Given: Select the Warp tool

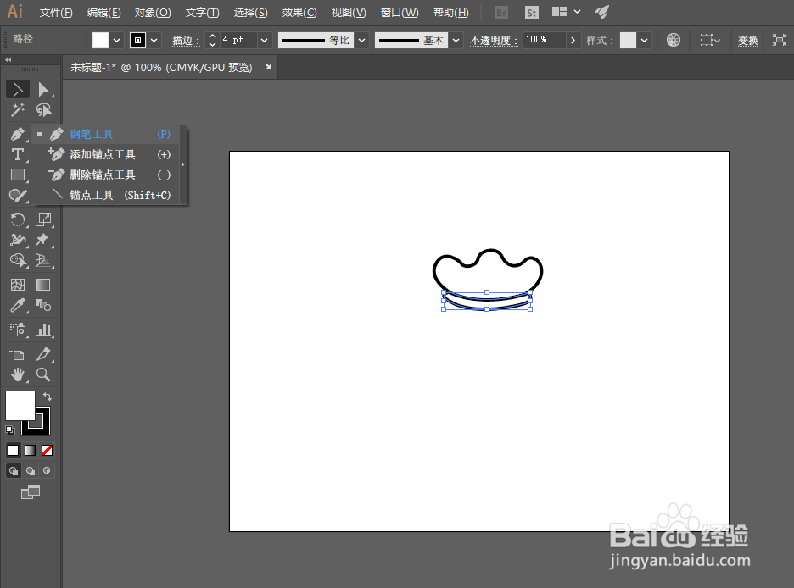Looking at the screenshot, I should [x=18, y=240].
